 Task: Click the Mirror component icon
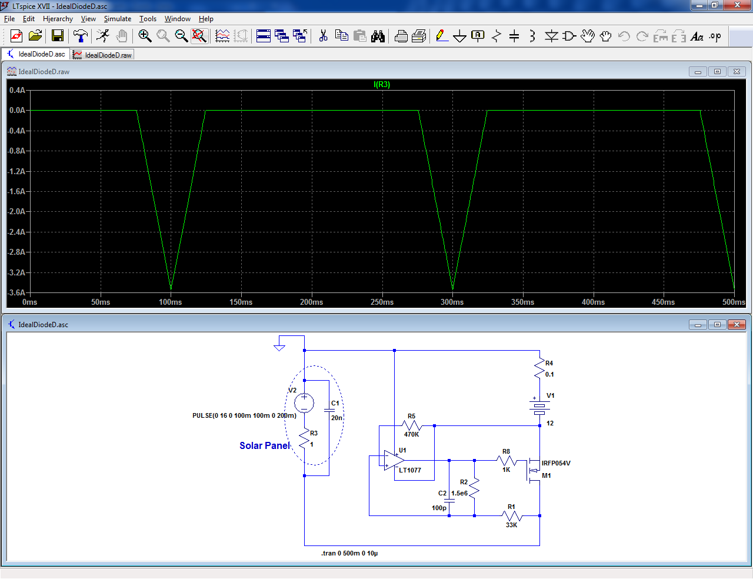pyautogui.click(x=679, y=36)
